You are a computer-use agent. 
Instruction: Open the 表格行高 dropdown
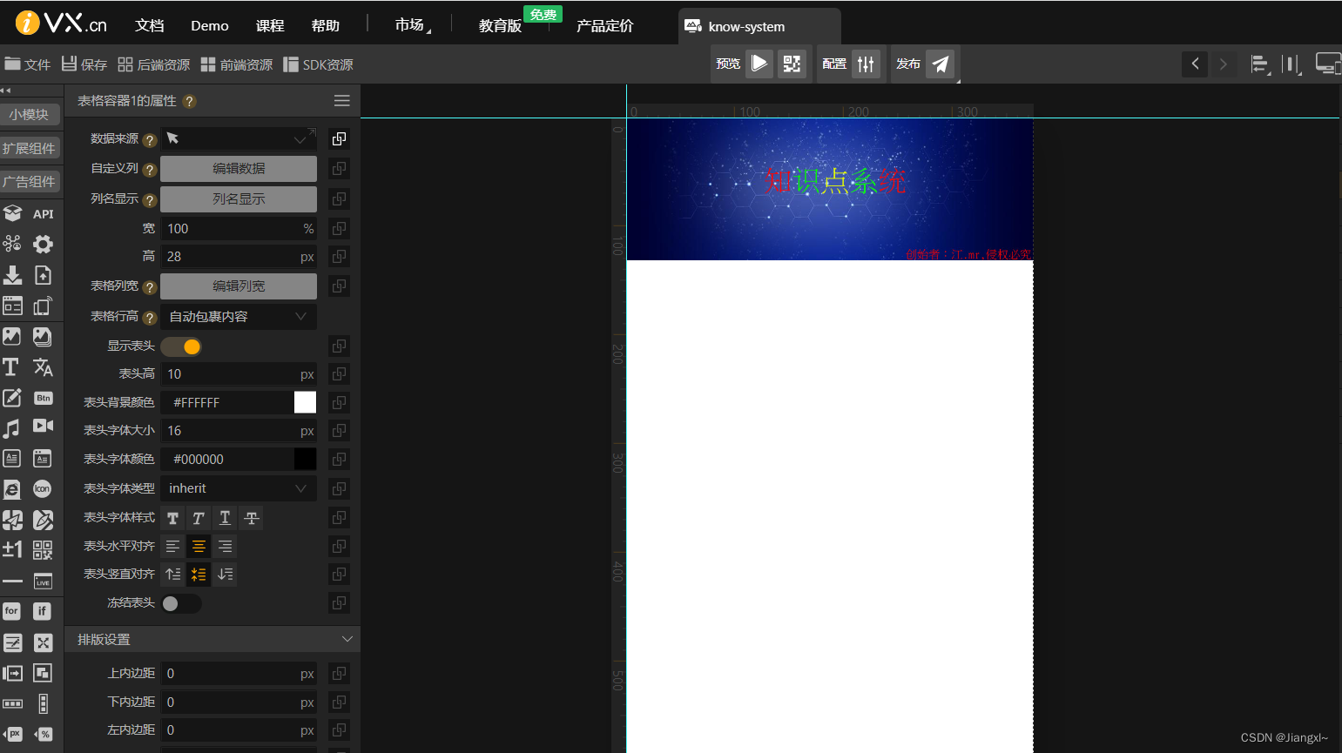click(239, 317)
